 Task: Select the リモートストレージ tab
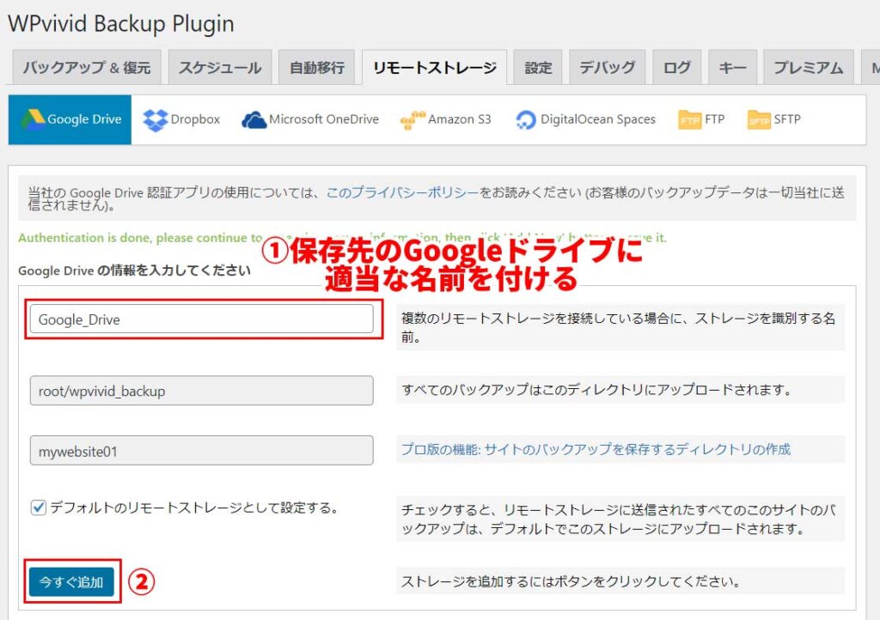[434, 68]
